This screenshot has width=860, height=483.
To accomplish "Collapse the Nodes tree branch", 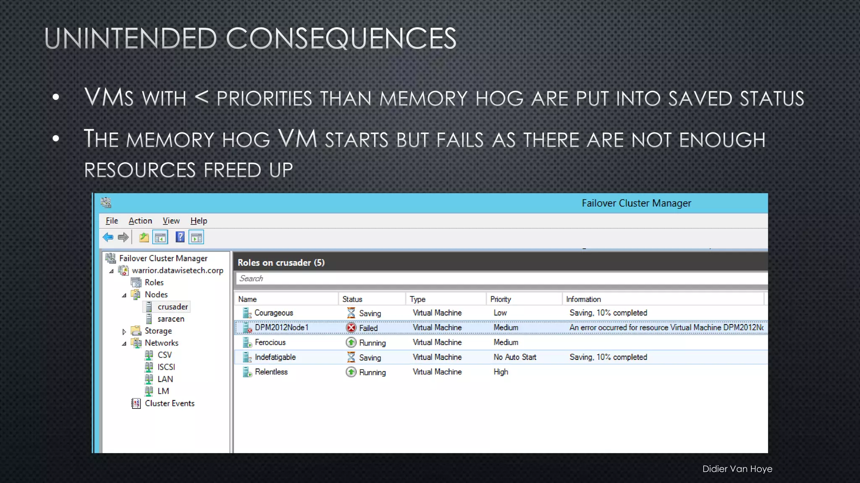I will [x=124, y=296].
